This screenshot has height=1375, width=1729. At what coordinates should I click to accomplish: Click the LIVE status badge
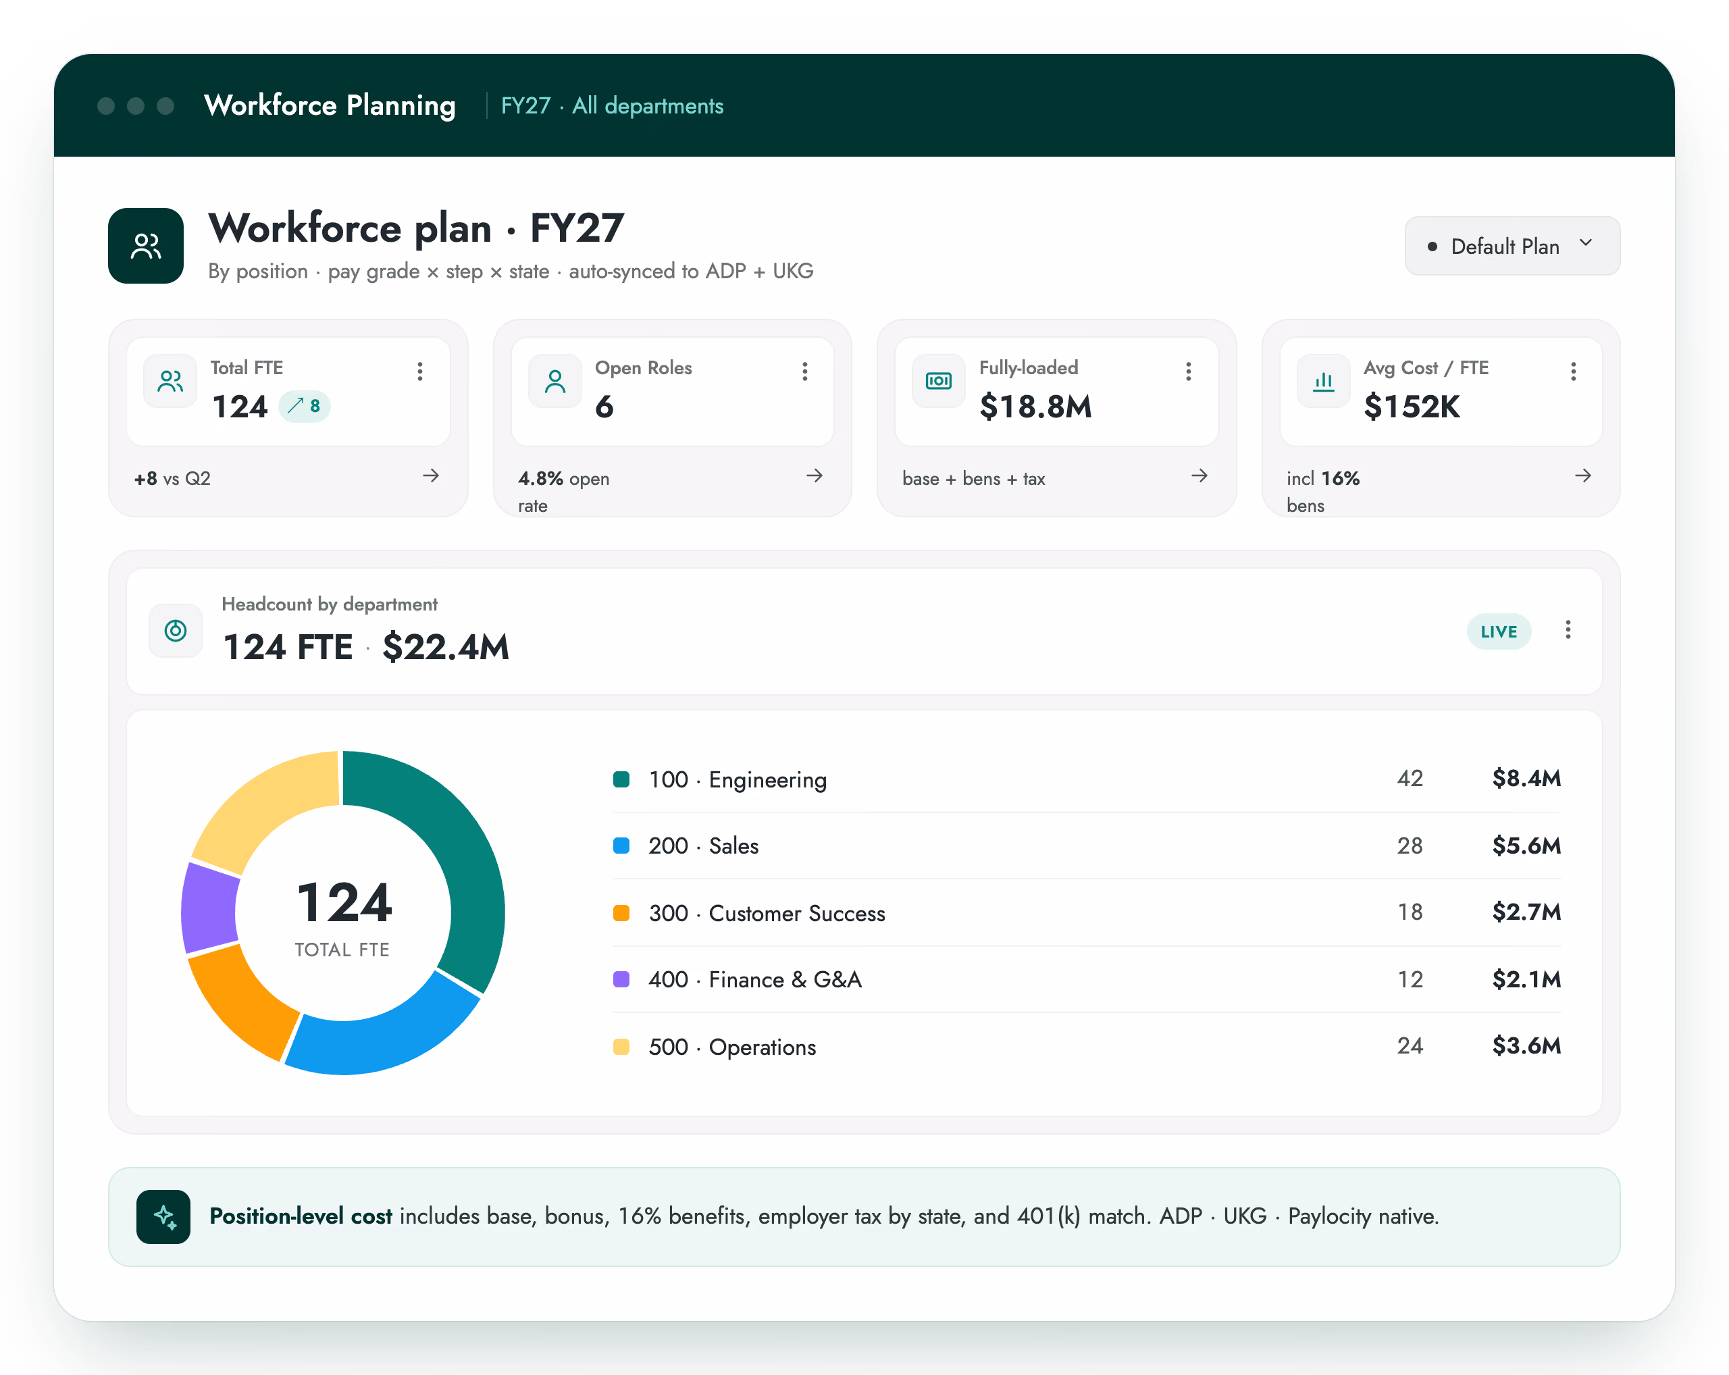1498,631
